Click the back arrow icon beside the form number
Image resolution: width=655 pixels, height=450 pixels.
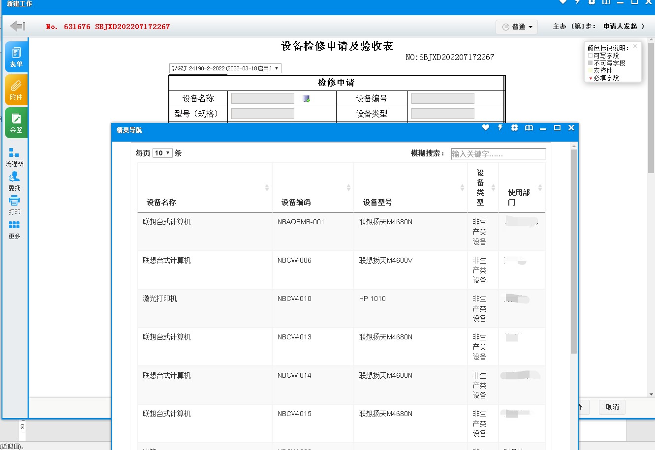click(18, 26)
